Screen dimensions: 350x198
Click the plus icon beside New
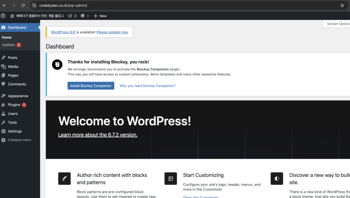click(96, 16)
